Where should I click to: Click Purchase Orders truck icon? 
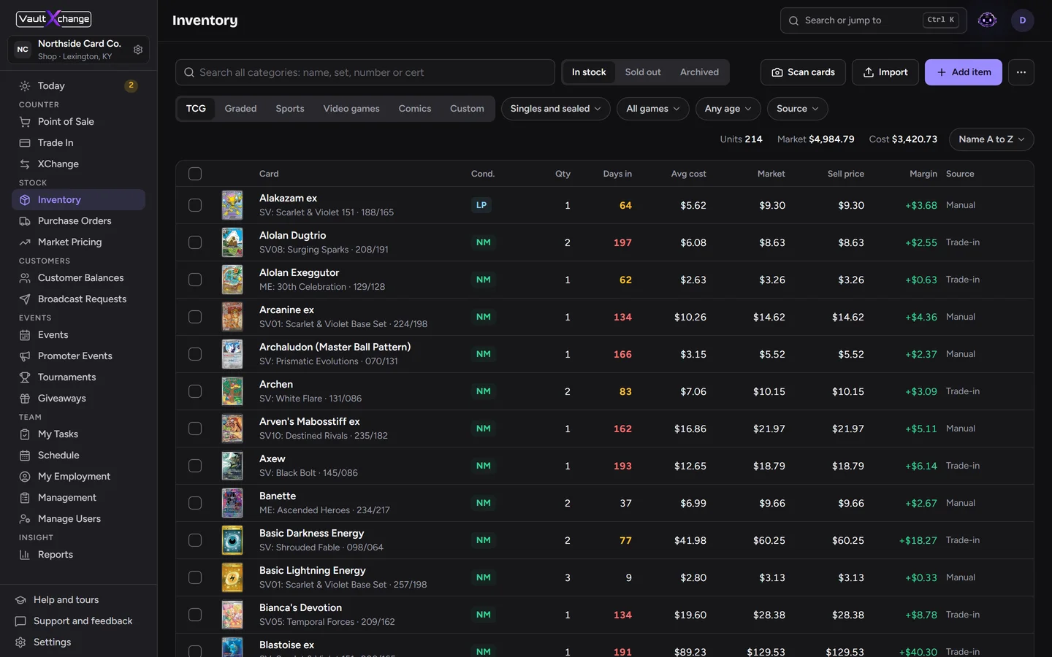25,221
